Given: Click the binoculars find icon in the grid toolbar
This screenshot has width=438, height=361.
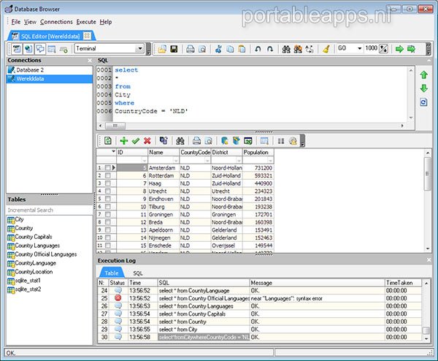Looking at the screenshot, I should [180, 140].
